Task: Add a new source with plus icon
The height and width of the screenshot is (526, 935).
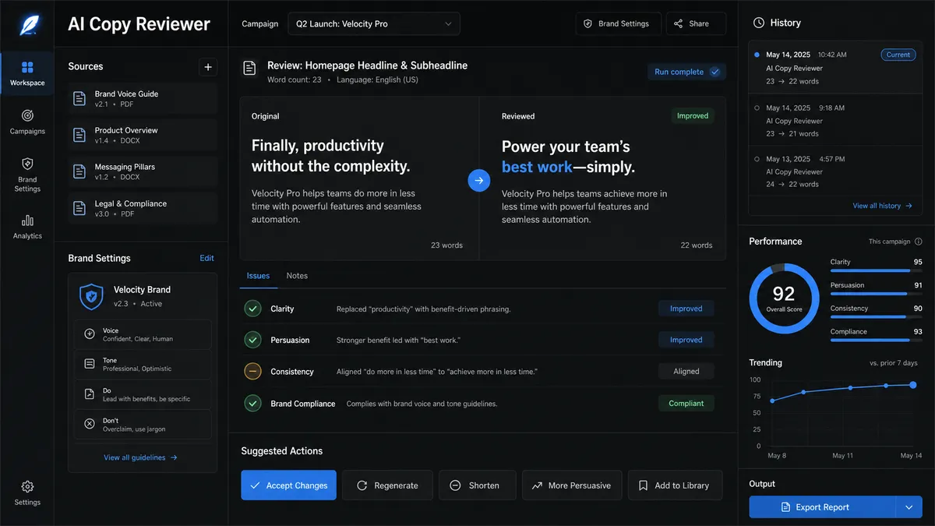Action: tap(208, 67)
